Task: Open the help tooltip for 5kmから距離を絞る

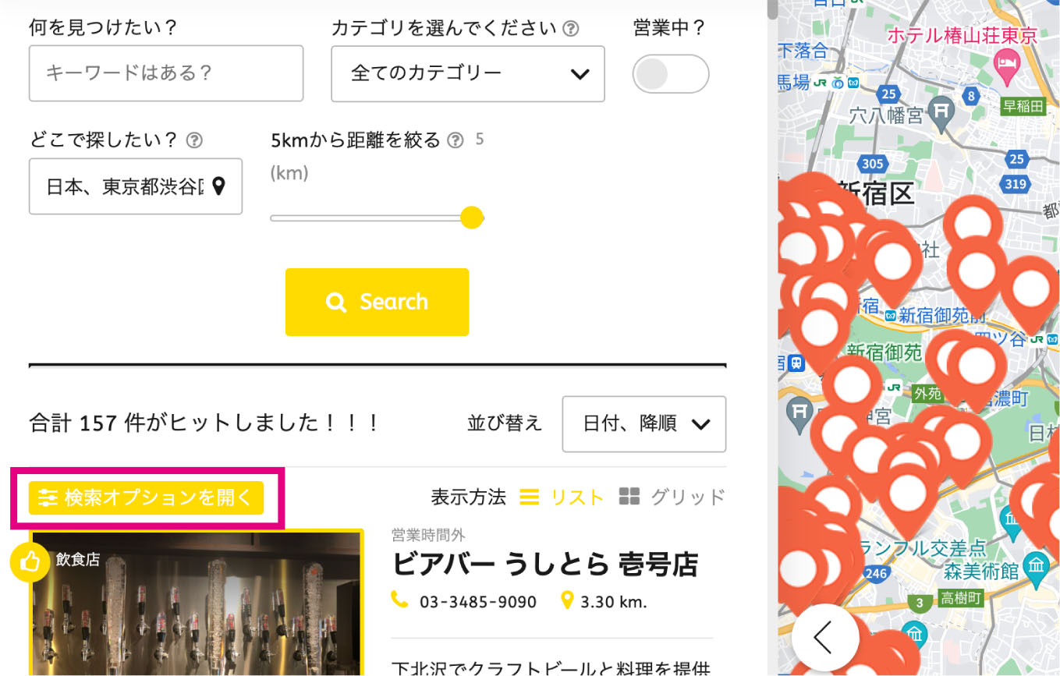Action: (x=455, y=140)
